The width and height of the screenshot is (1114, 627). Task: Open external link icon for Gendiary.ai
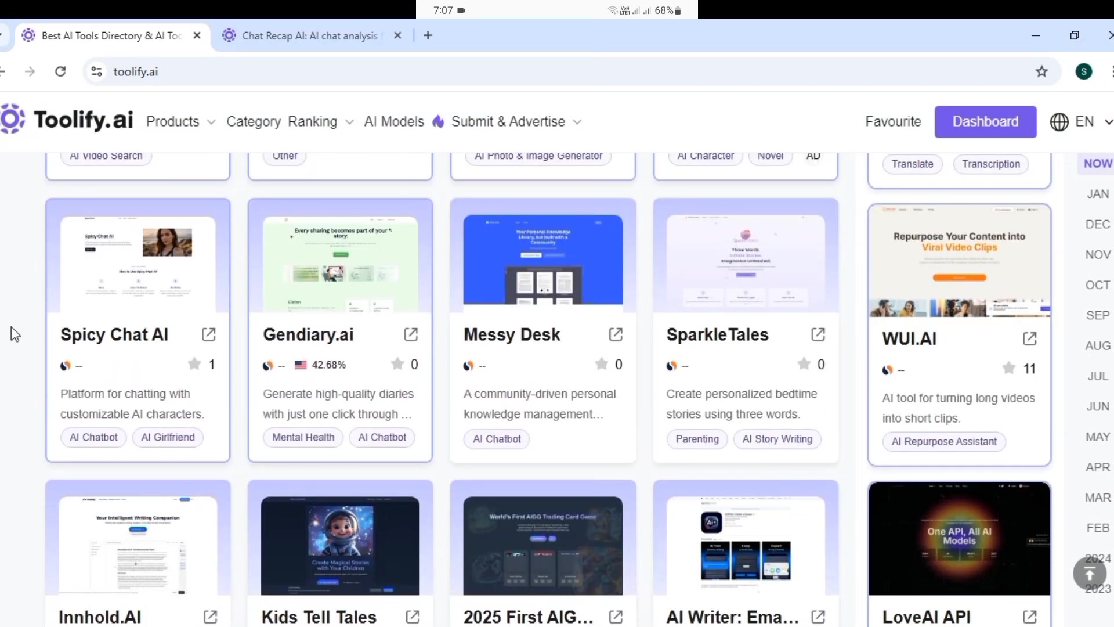[411, 334]
